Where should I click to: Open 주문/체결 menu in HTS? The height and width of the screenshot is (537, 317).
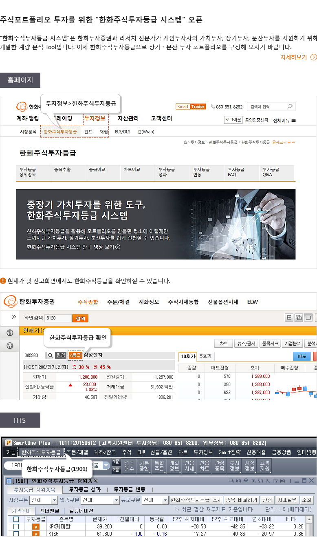click(x=77, y=452)
